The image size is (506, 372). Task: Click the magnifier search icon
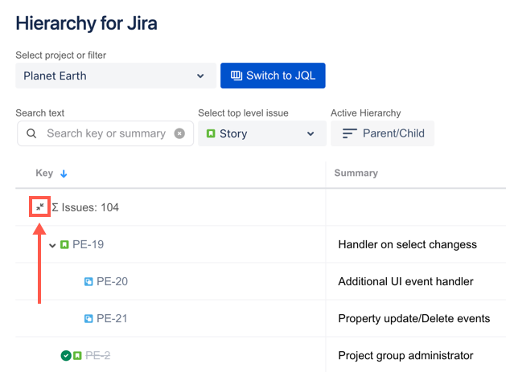coord(31,133)
